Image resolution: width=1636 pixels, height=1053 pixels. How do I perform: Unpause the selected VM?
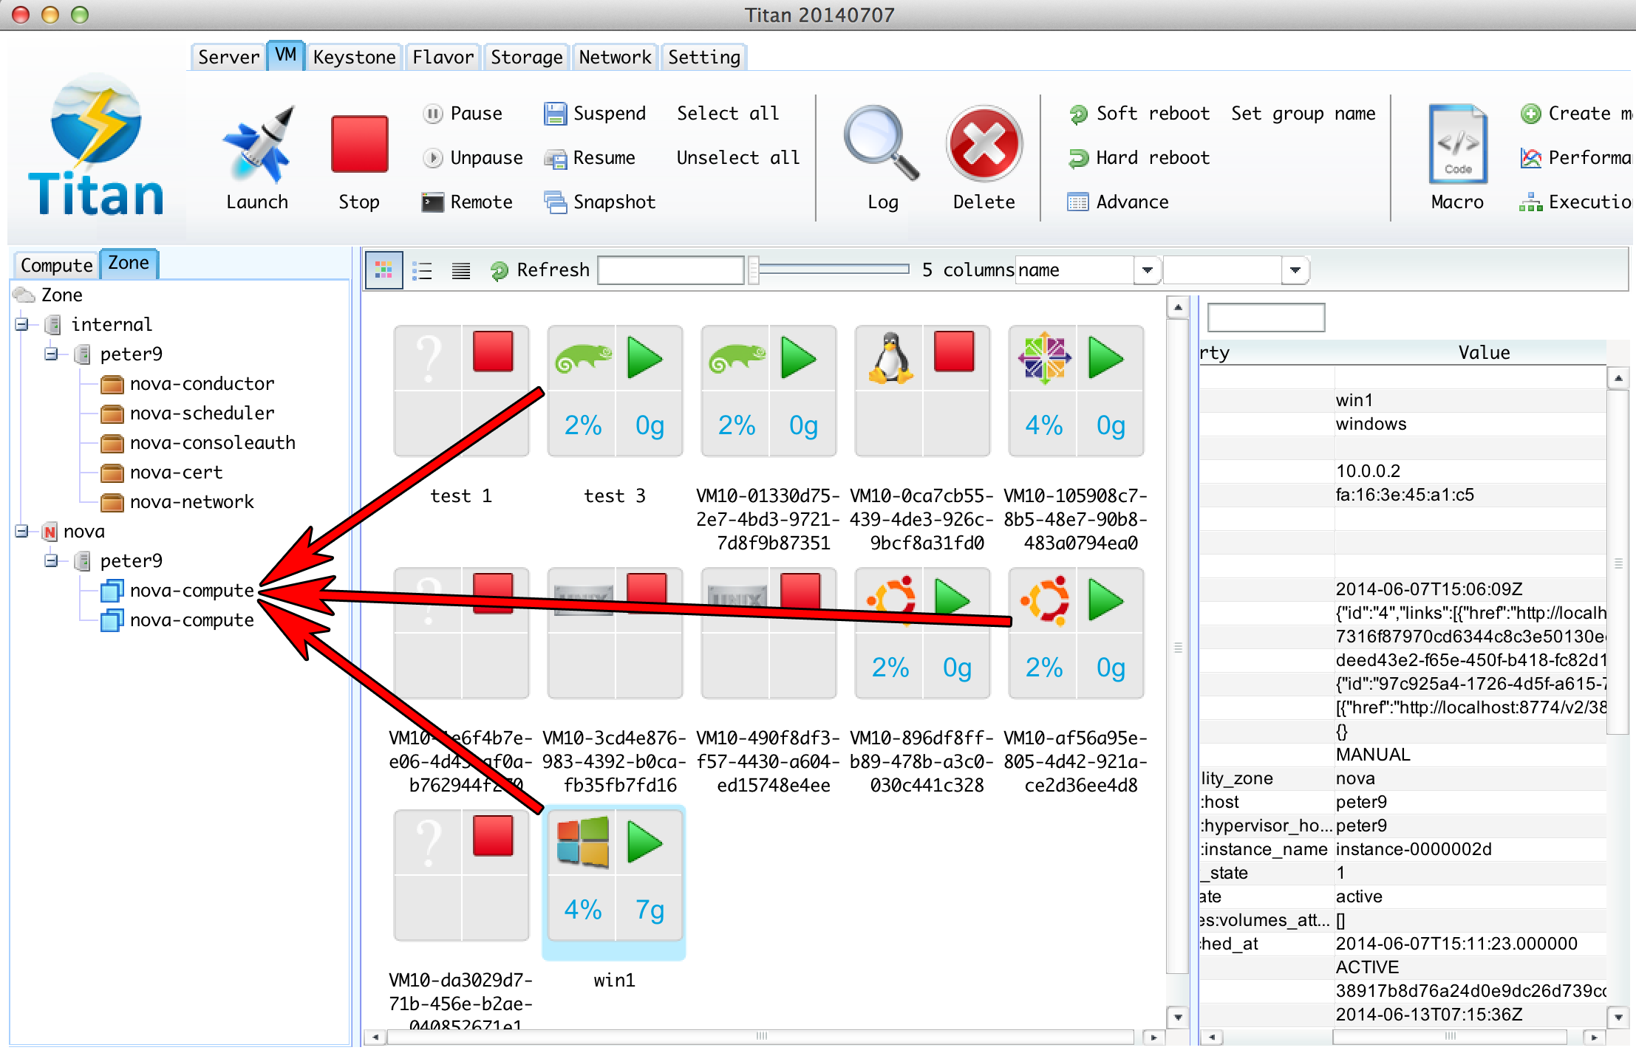tap(473, 158)
